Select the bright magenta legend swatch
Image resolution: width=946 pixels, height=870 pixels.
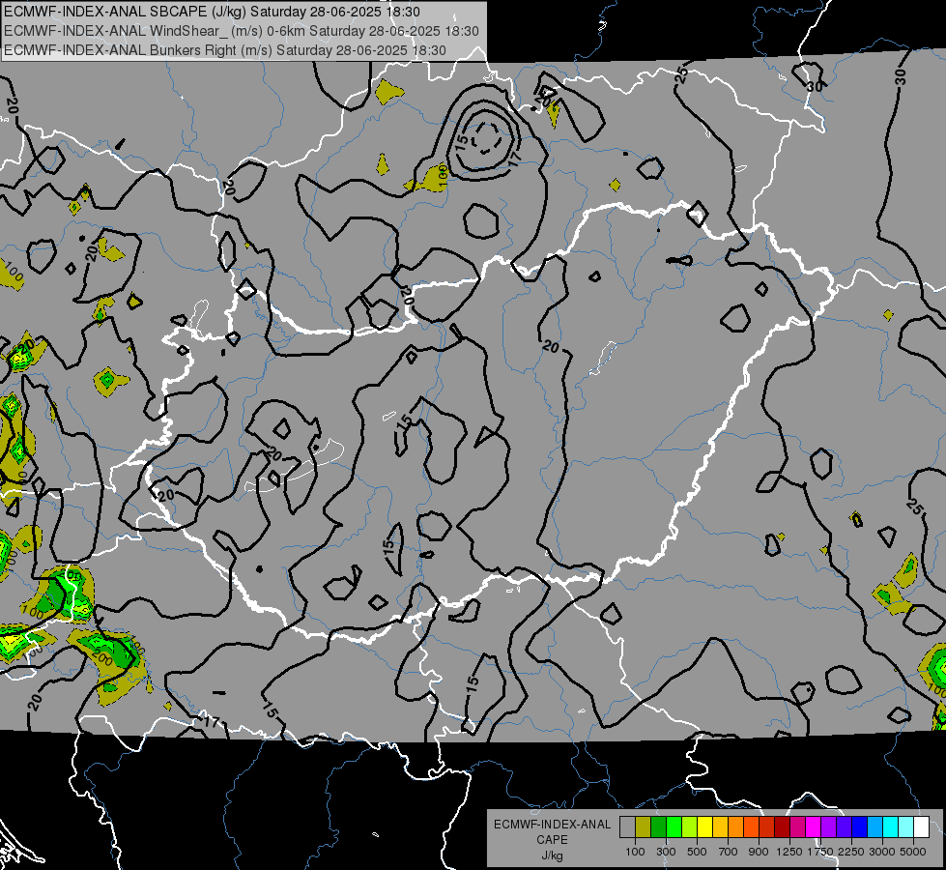(x=814, y=827)
